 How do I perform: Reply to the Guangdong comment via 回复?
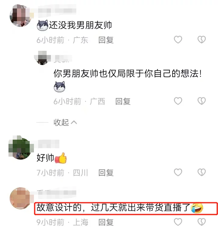[x=106, y=40]
